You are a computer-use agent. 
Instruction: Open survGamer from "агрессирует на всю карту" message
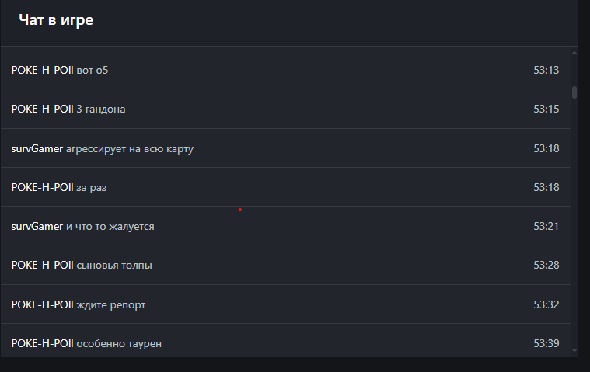pos(37,148)
